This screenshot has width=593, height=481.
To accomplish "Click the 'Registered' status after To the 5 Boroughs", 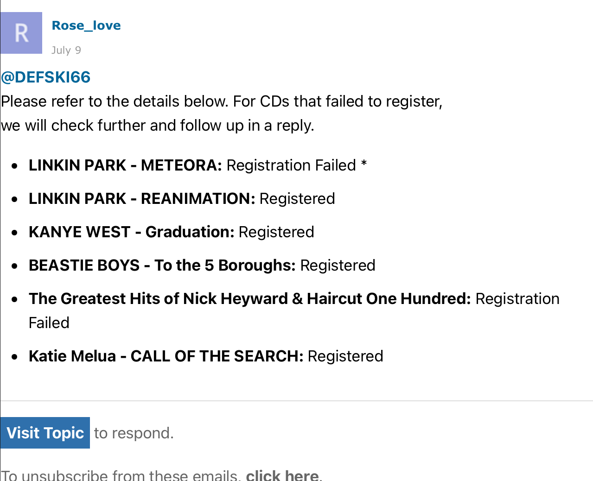I will click(338, 265).
